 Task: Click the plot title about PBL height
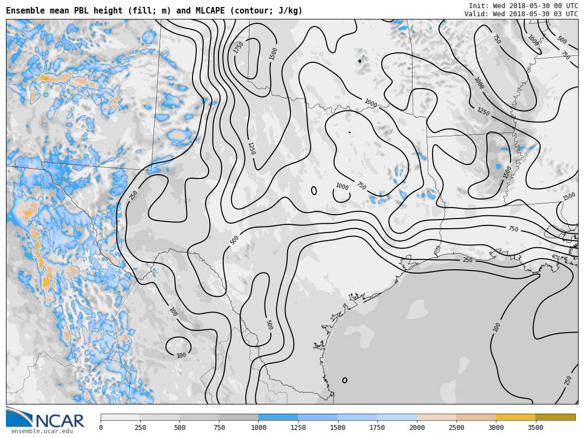pyautogui.click(x=154, y=11)
